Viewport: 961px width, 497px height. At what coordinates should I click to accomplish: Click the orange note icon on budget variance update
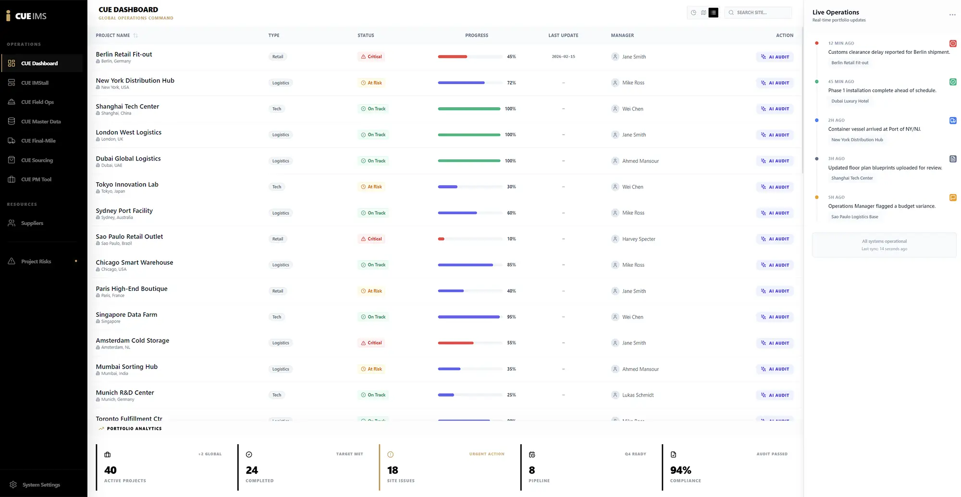952,198
